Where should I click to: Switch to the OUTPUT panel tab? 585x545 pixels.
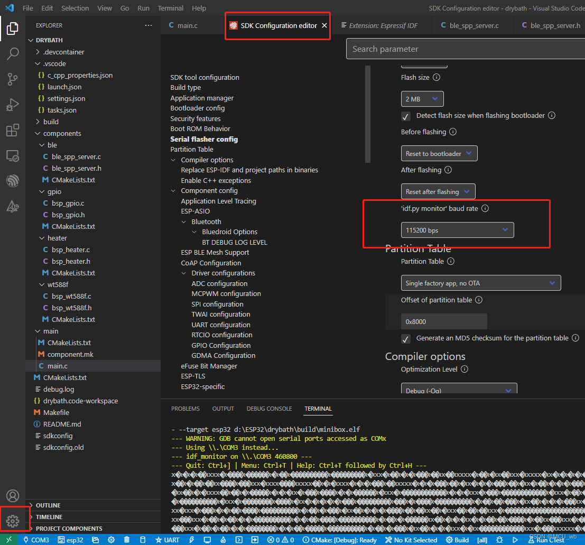point(223,409)
